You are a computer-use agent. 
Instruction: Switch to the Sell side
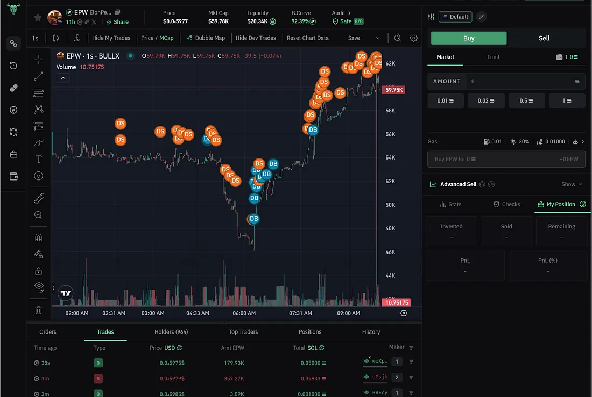544,38
